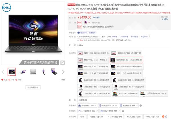Choose 蓝牙鼠标套装 i5 256G 银 option

pyautogui.click(x=154, y=94)
